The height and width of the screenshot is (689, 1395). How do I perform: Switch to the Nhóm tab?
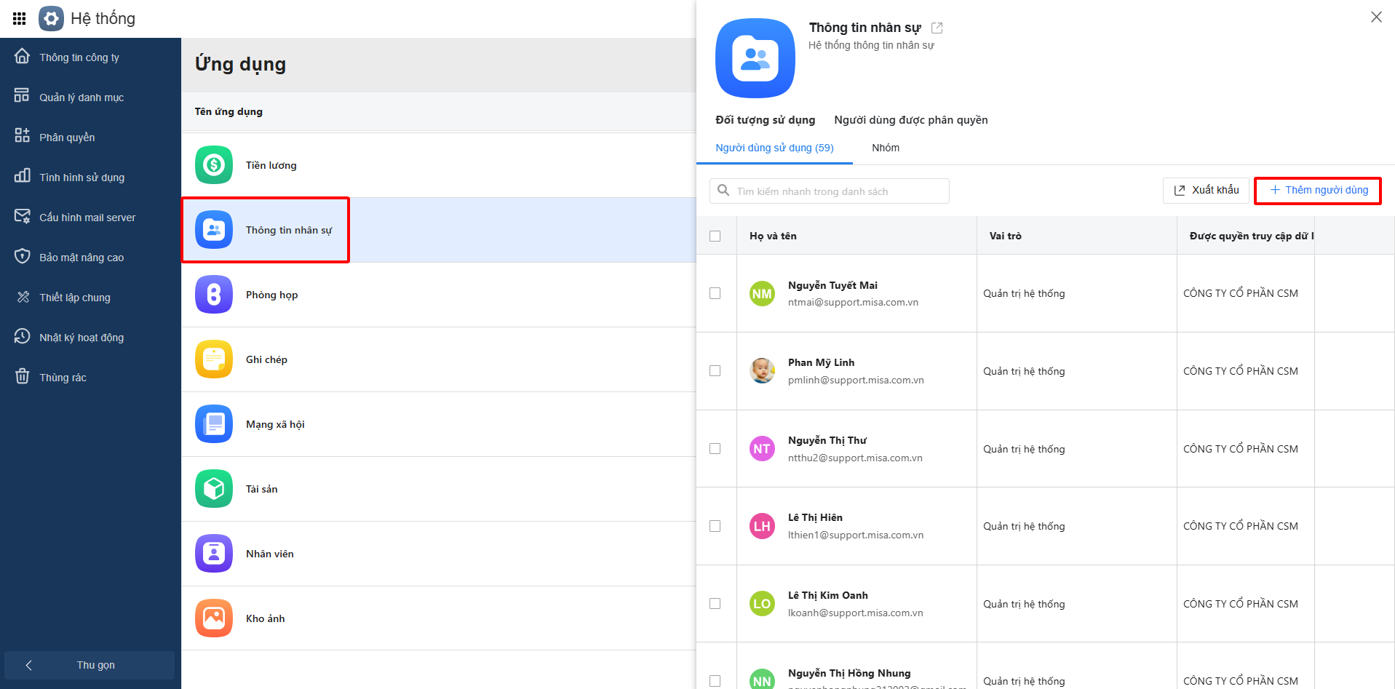[885, 148]
